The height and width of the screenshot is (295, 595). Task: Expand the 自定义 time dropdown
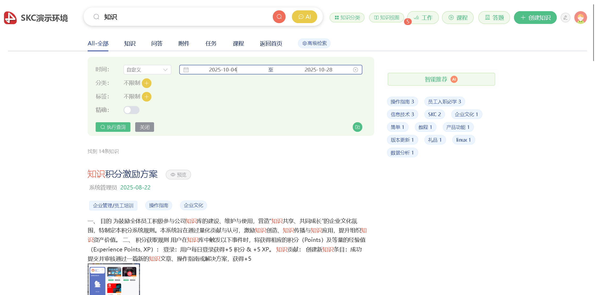pos(147,70)
